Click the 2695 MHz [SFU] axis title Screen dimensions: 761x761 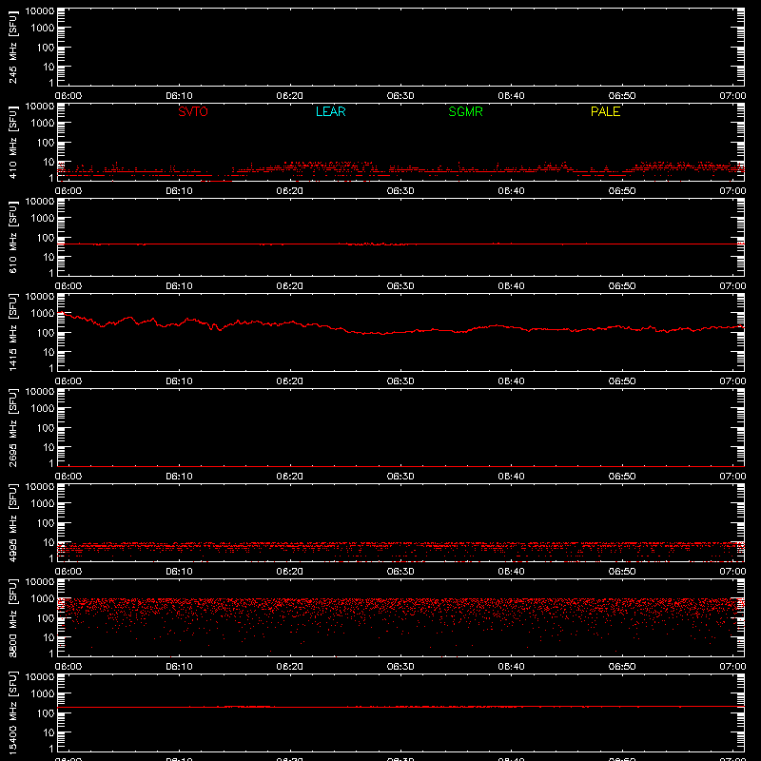click(12, 427)
